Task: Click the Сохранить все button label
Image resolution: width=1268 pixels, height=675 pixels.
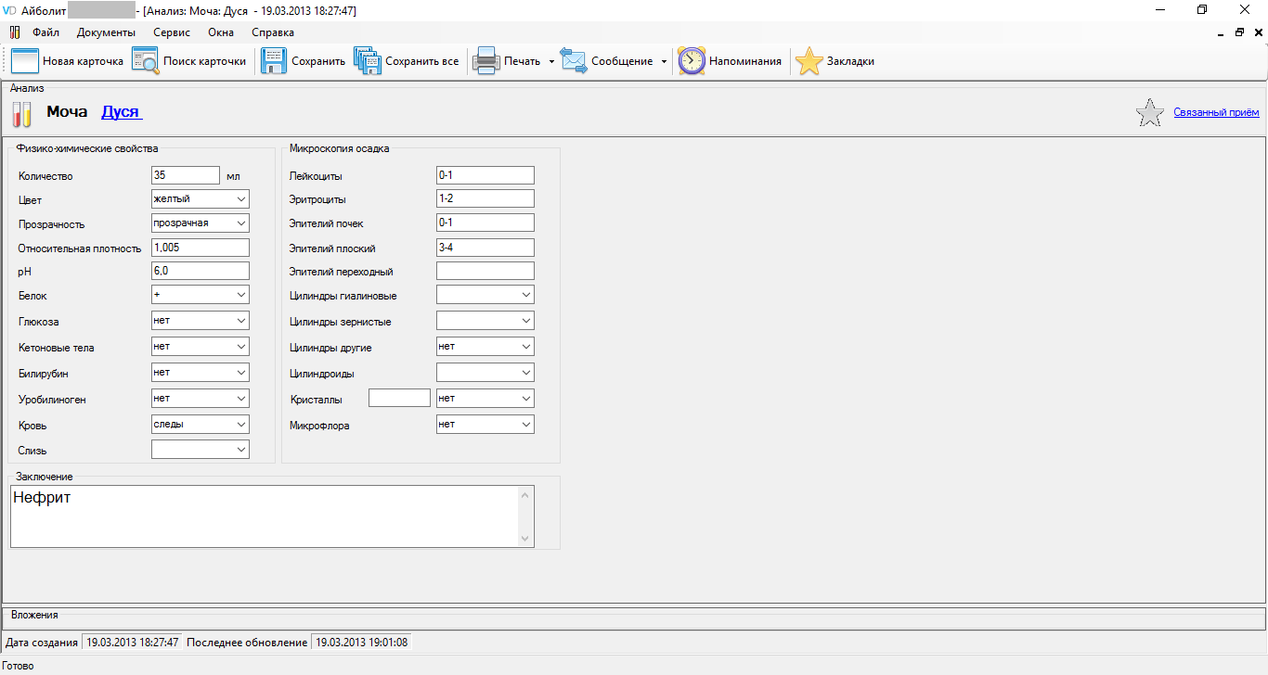Action: point(422,61)
